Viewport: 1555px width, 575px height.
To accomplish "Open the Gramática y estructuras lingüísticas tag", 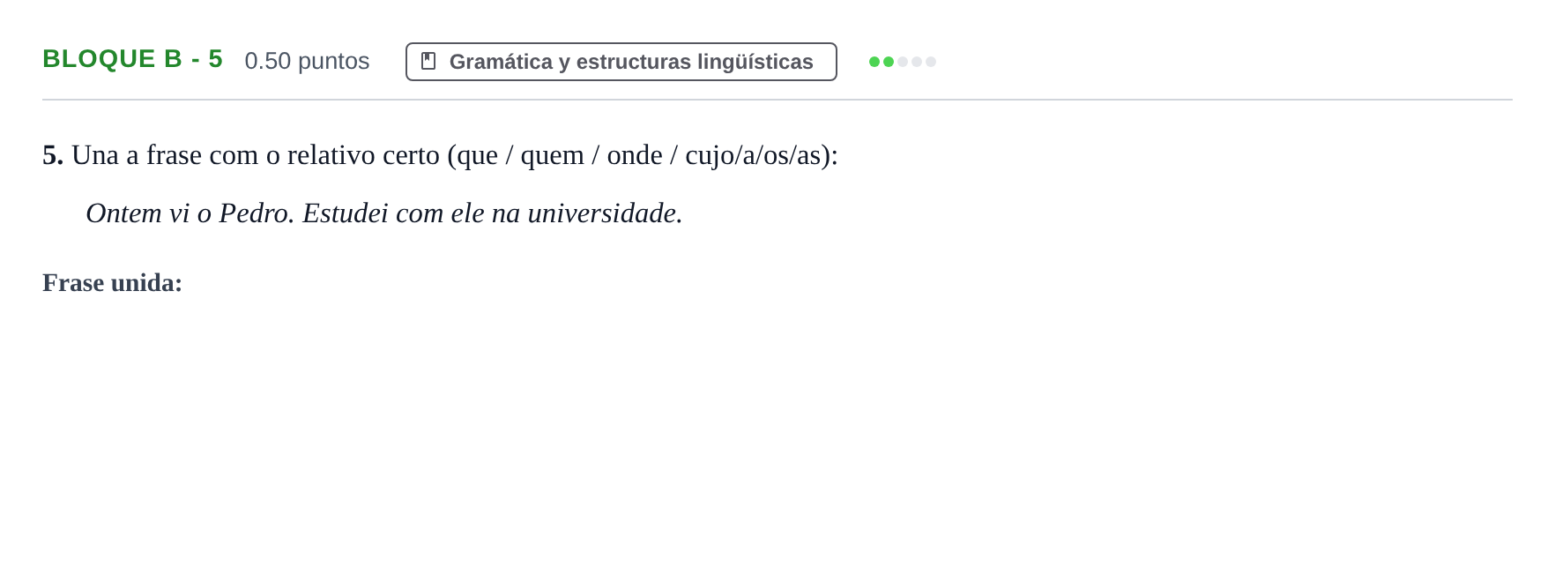I will coord(621,62).
